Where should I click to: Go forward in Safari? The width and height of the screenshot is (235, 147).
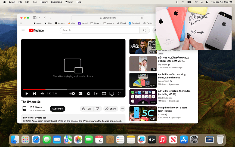tap(51, 18)
